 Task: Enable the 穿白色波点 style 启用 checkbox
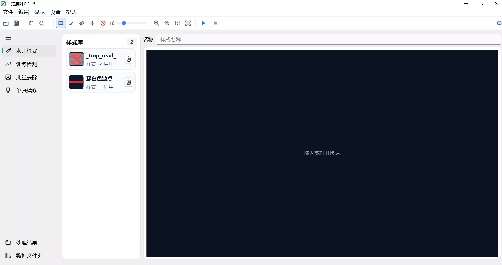(100, 87)
